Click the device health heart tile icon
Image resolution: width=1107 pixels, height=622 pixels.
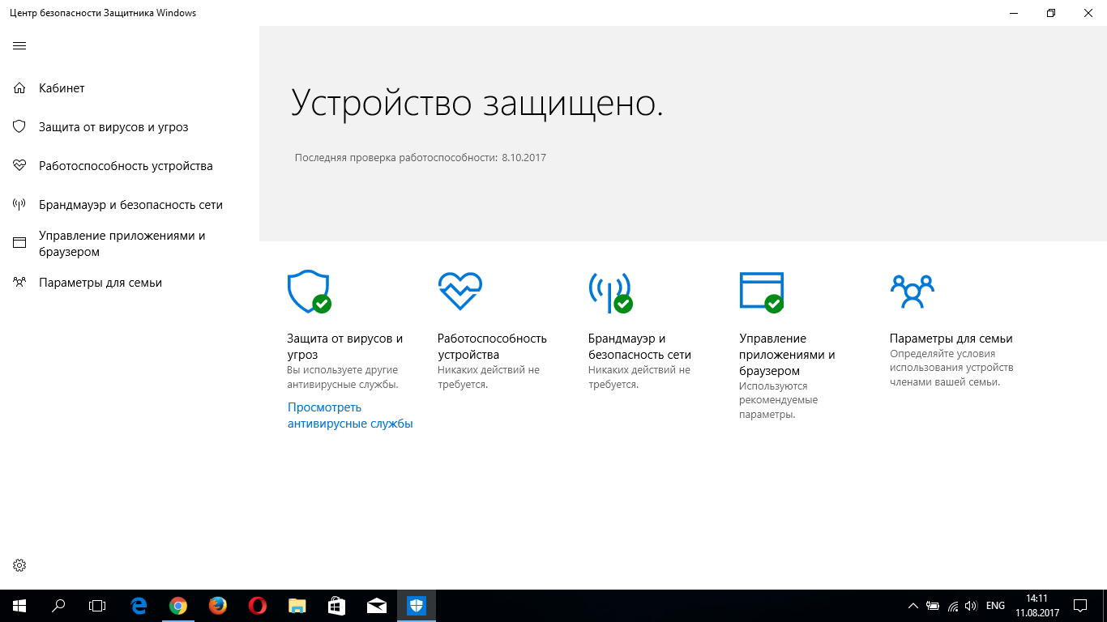[459, 292]
